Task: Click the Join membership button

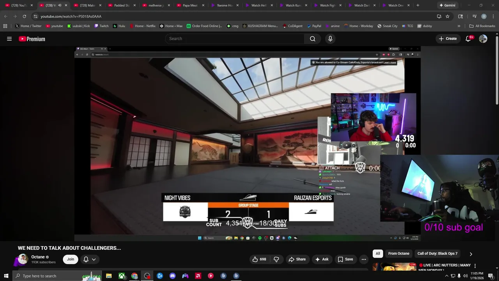Action: click(x=70, y=259)
